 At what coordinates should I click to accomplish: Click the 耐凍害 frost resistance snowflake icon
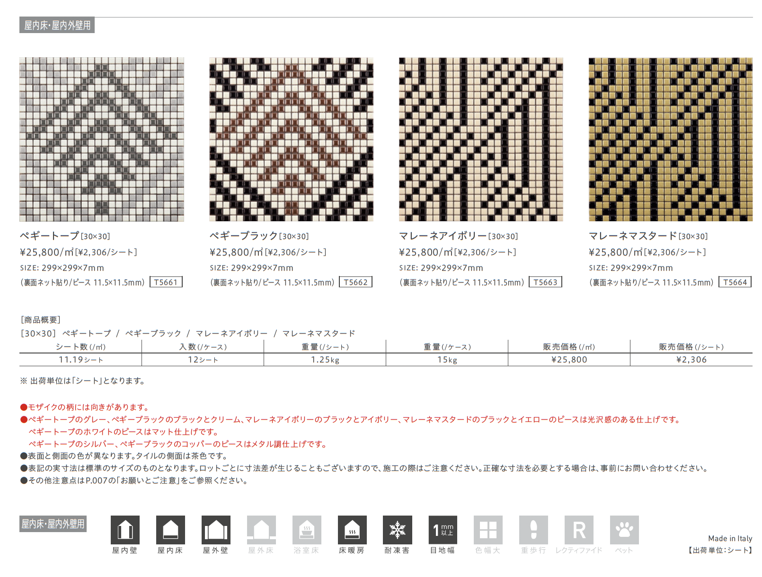tap(398, 530)
